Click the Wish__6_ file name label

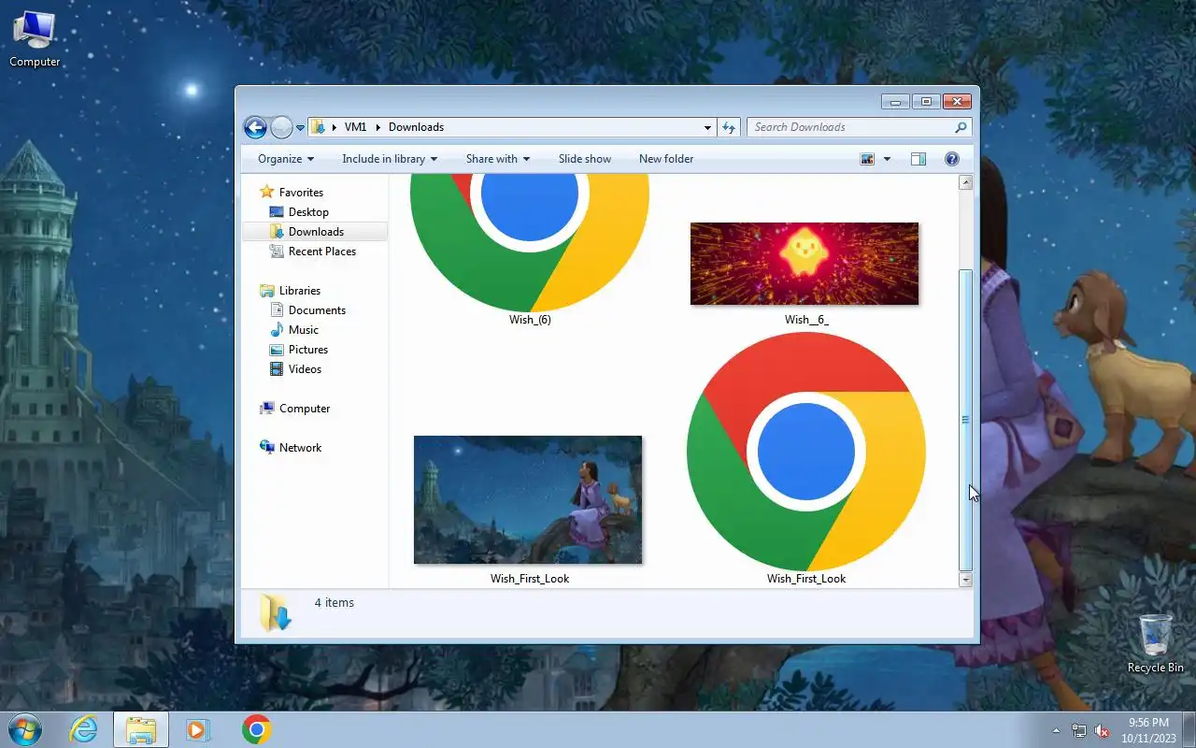tap(806, 320)
